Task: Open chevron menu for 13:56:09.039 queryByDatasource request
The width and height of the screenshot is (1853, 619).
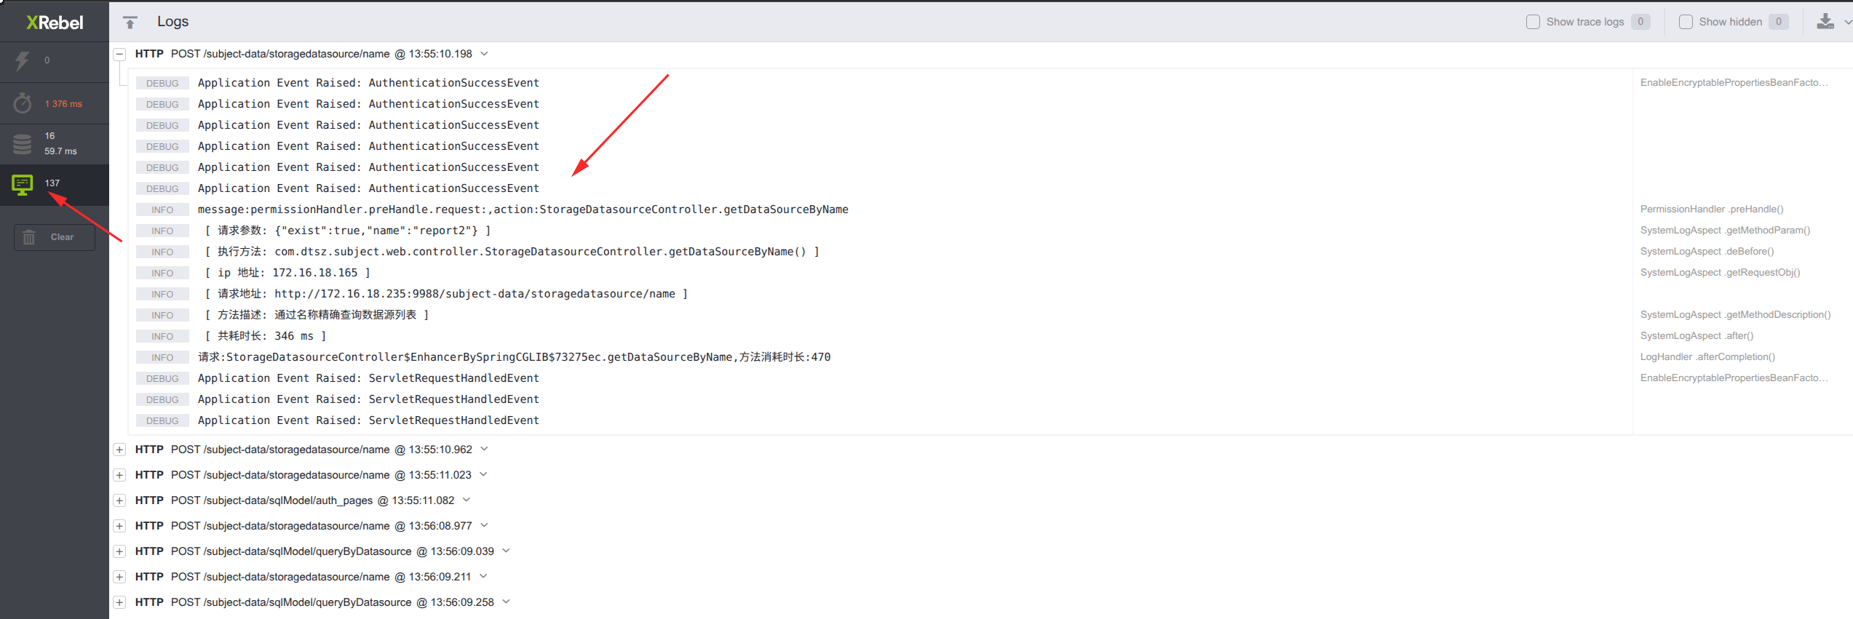Action: [x=507, y=551]
